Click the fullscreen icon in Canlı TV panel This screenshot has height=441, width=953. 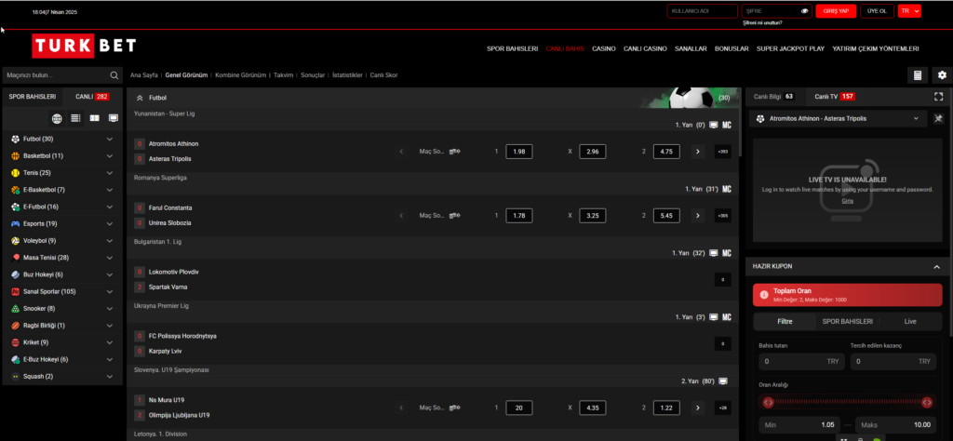938,97
